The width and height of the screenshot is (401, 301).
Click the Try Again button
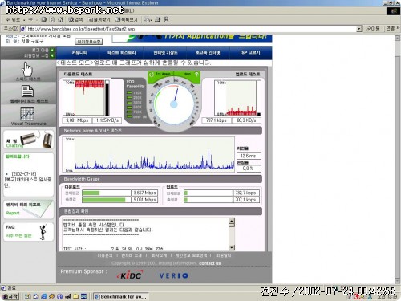click(163, 74)
